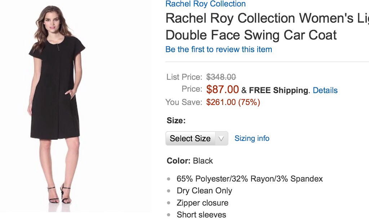
Task: Open the Rachel Roy Collection brand link
Action: [205, 4]
